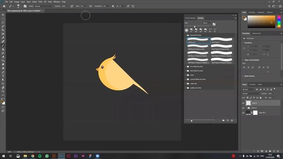The width and height of the screenshot is (283, 159).
Task: Select the Crop tool
Action: click(3, 30)
